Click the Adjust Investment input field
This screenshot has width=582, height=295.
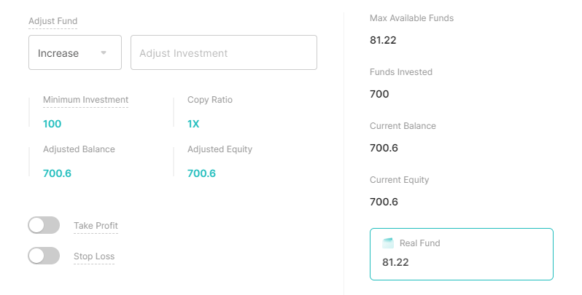point(224,52)
